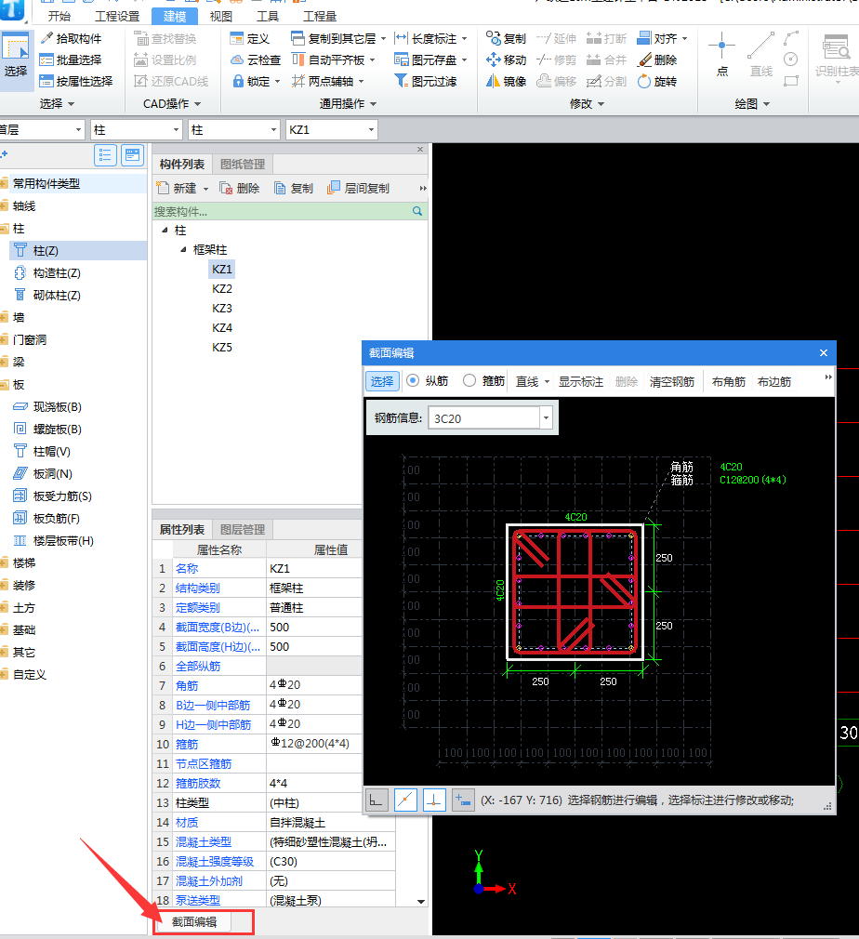Click the 旋转 rotate tool

(657, 82)
